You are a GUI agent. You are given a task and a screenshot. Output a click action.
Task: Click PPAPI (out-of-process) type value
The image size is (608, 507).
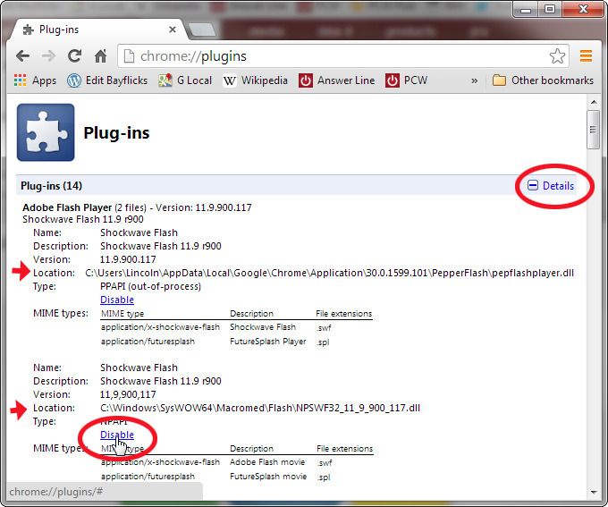tap(150, 286)
